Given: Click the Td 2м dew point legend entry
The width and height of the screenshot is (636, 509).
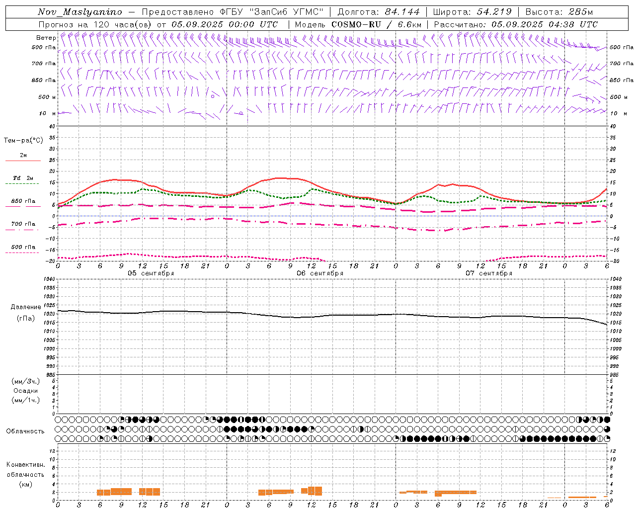Looking at the screenshot, I should [23, 178].
